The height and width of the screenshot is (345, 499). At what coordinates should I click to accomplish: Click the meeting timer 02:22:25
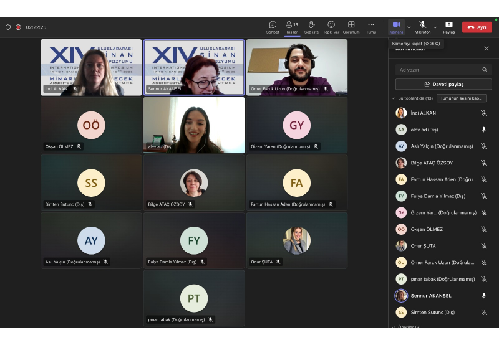pos(36,27)
